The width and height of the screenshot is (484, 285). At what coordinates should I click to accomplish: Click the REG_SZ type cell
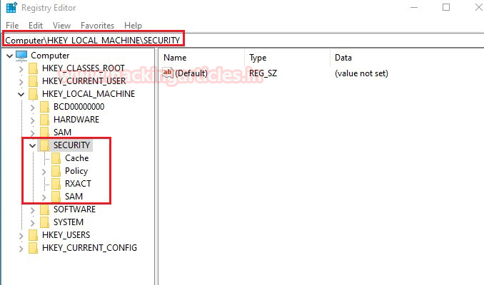(x=263, y=73)
